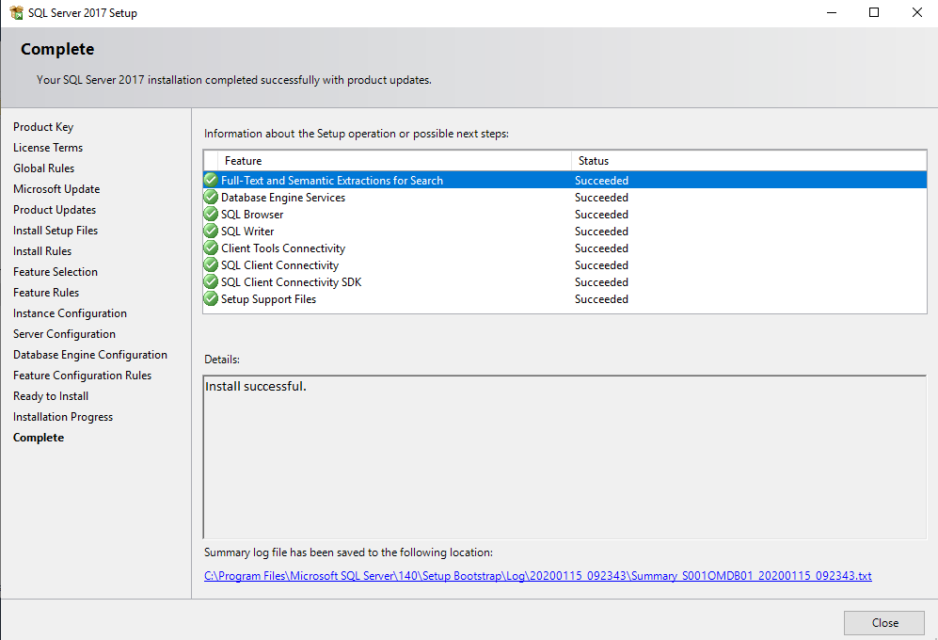Go to the Feature Rules step
The width and height of the screenshot is (938, 640).
(x=46, y=292)
